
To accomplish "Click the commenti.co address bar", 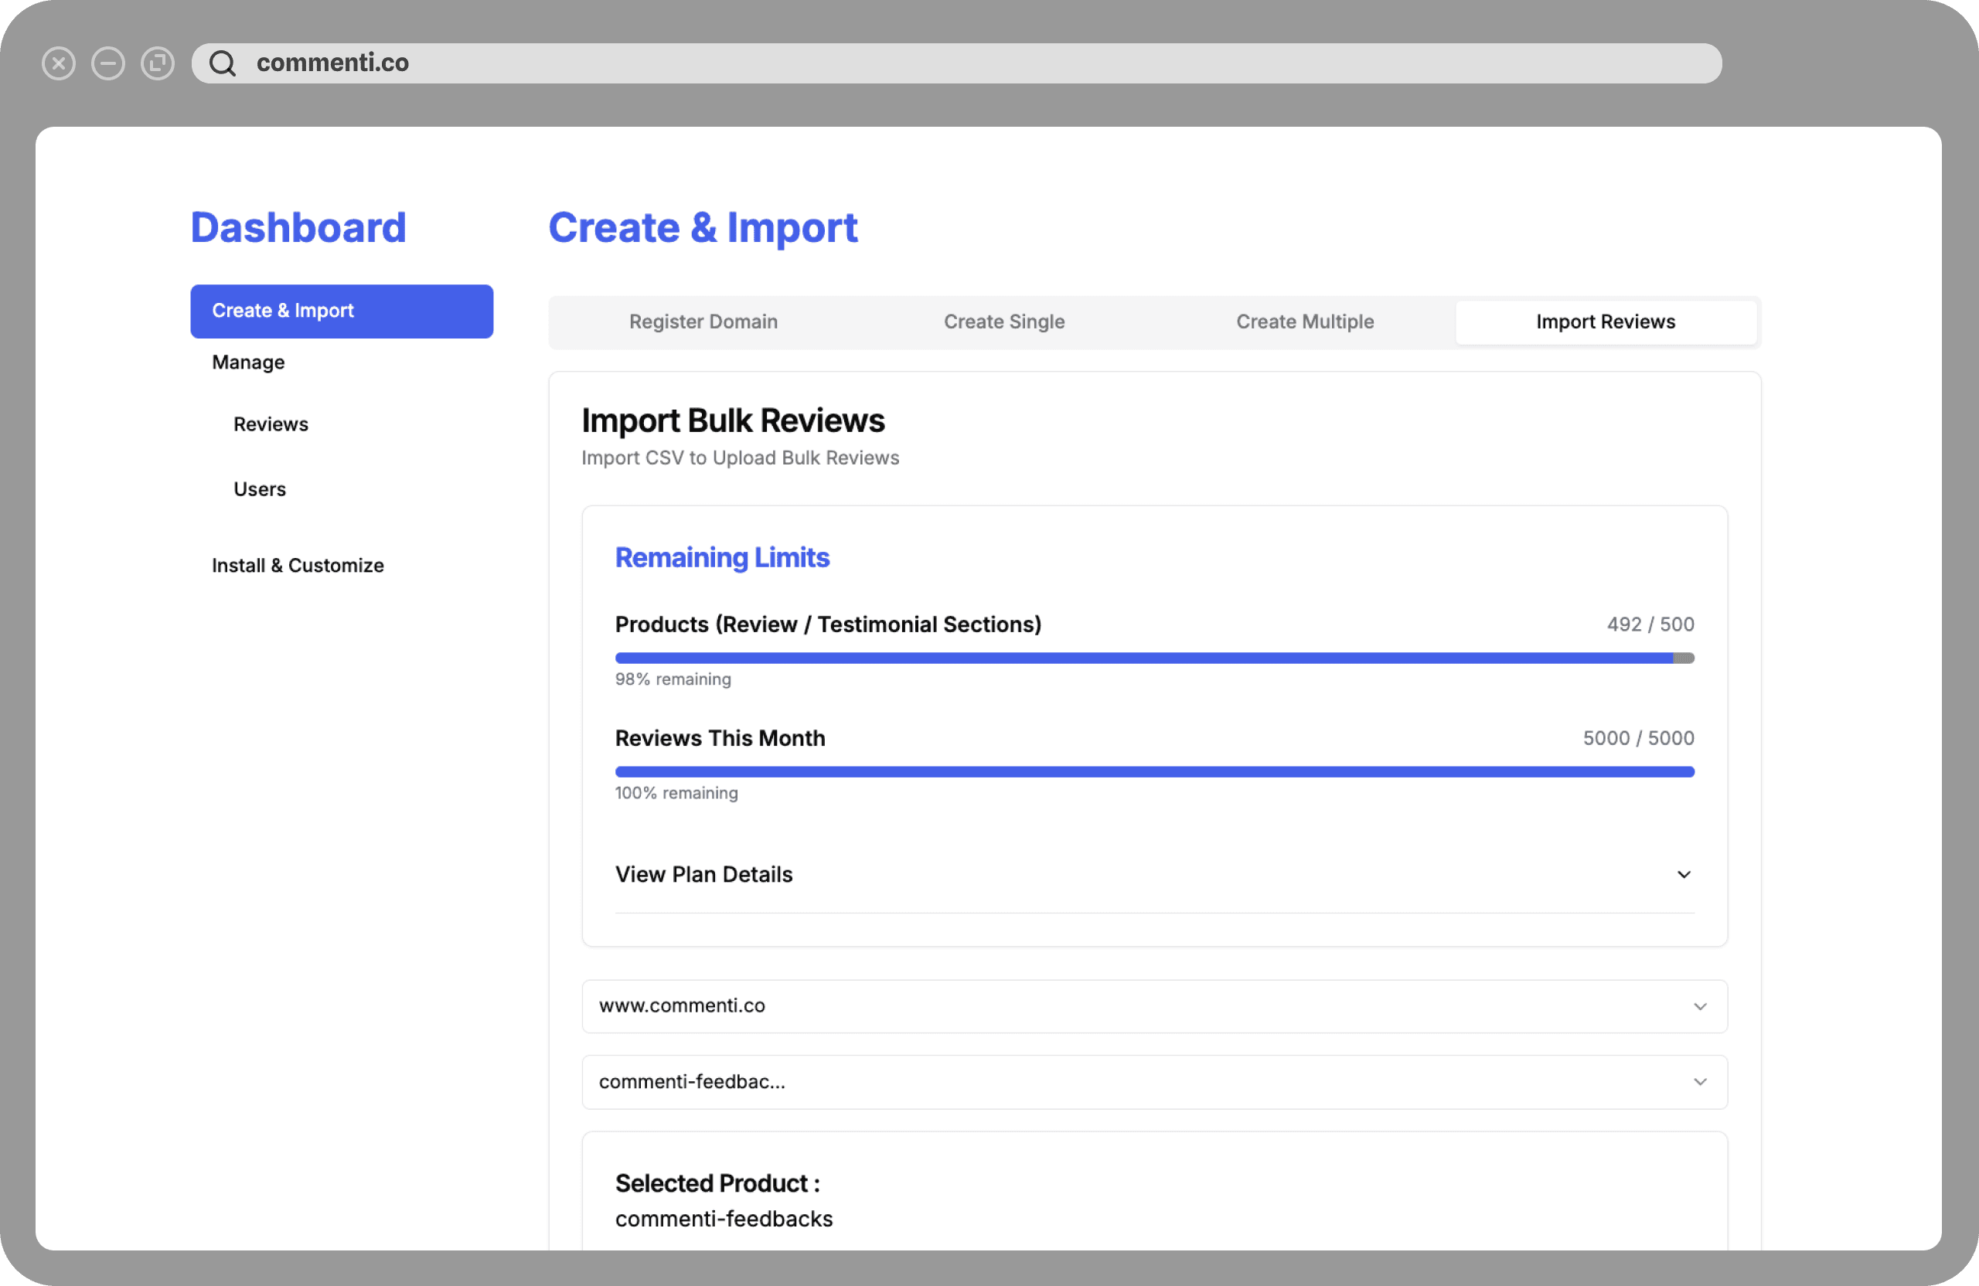I will point(956,63).
